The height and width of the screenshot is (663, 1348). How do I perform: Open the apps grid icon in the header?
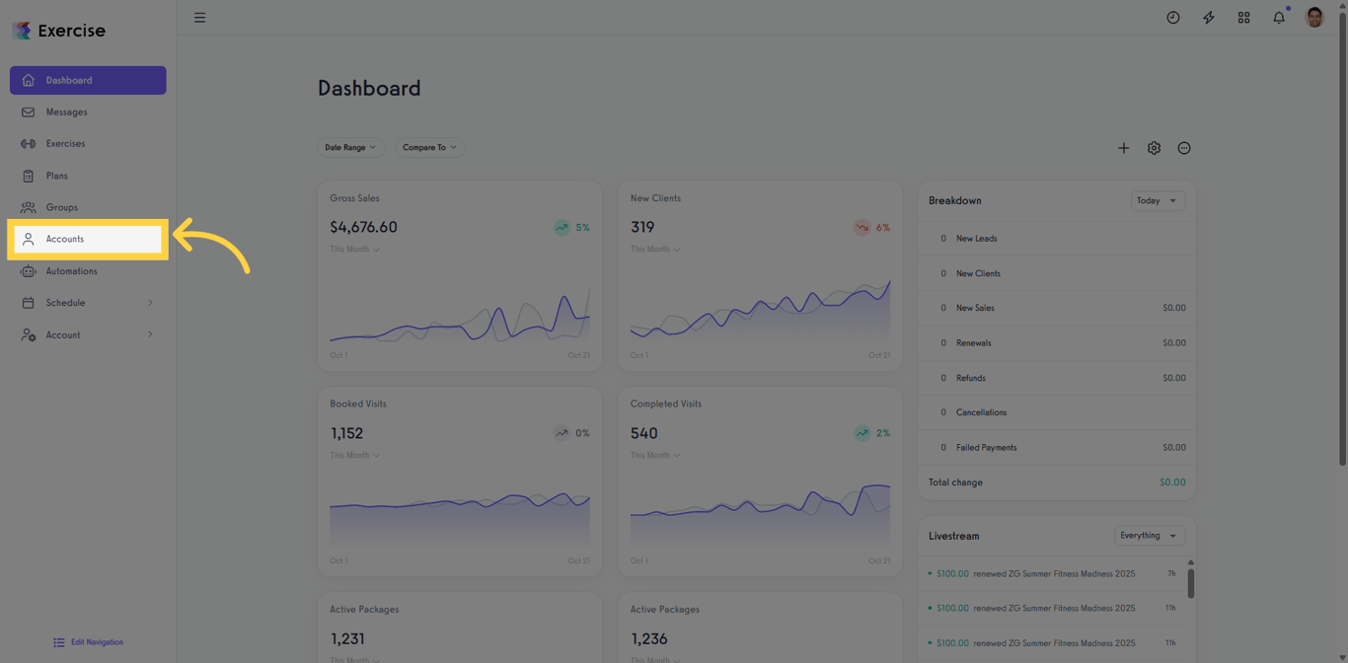click(x=1243, y=17)
